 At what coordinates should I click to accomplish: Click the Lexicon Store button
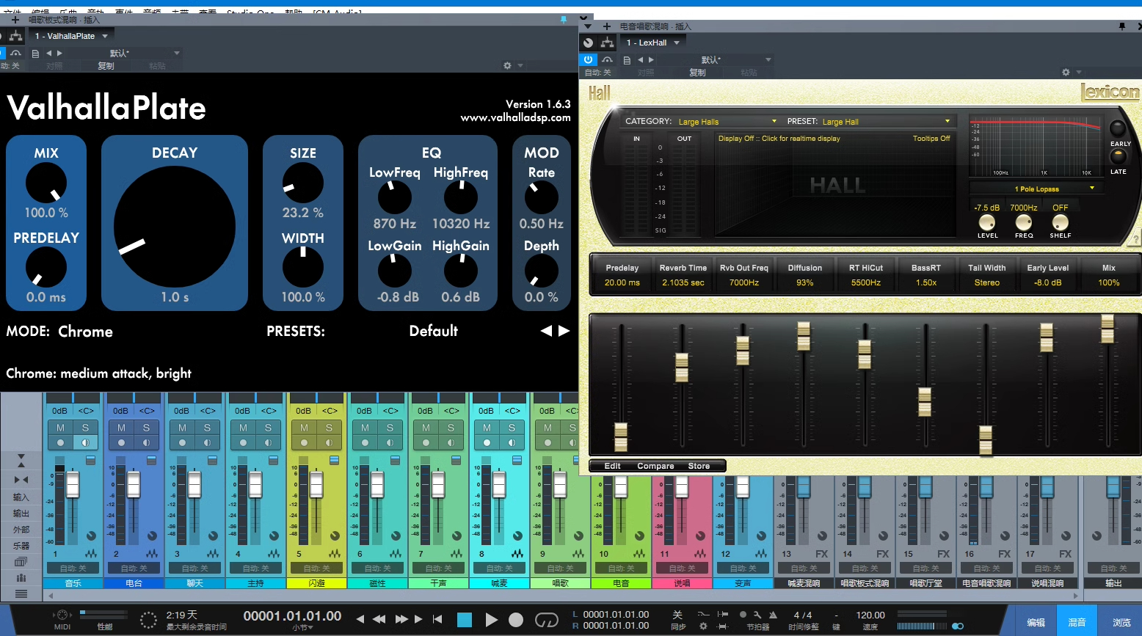(699, 466)
